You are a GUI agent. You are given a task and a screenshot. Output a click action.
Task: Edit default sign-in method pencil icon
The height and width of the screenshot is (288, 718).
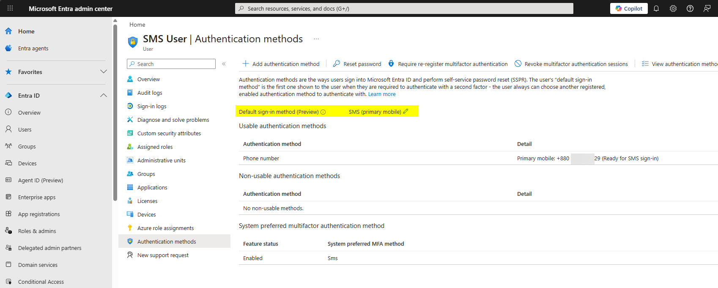406,112
